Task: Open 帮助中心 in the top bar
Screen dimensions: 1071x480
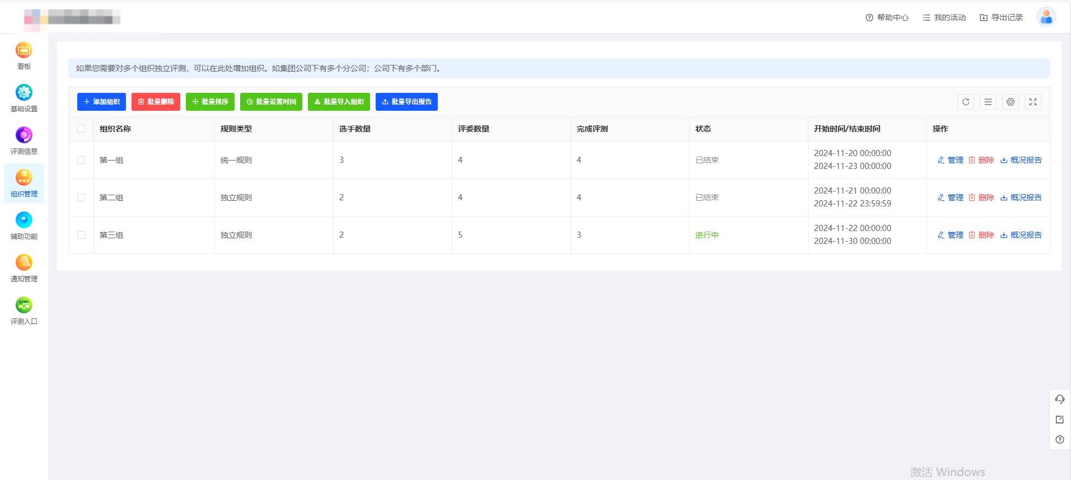Action: click(x=887, y=18)
